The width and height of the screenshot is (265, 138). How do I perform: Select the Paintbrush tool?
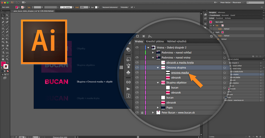(7, 29)
